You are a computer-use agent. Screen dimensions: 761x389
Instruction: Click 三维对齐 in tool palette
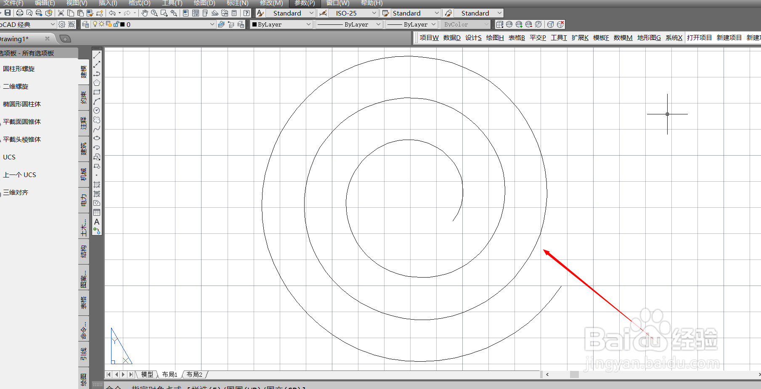pos(16,192)
